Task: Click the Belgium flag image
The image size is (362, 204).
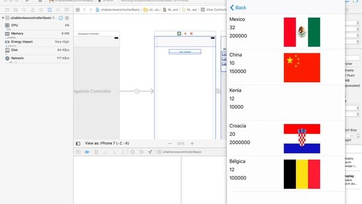Action: [302, 174]
